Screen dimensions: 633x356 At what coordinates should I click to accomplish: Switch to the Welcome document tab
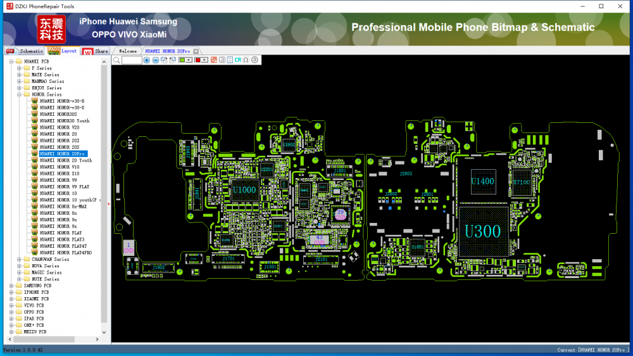point(127,51)
